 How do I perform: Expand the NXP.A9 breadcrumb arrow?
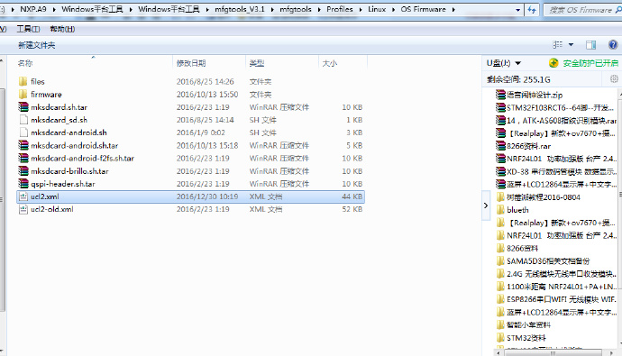tap(54, 9)
